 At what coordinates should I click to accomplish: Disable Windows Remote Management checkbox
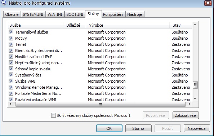point(11,87)
